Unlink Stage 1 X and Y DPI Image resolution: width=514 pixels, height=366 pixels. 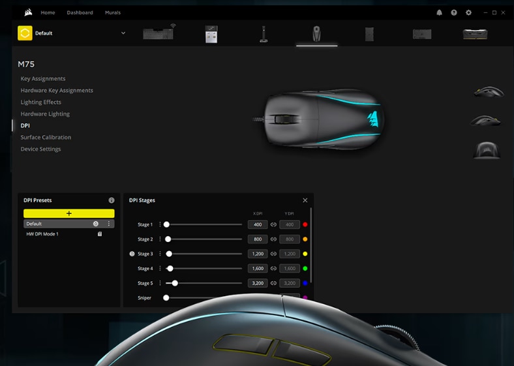pos(273,224)
